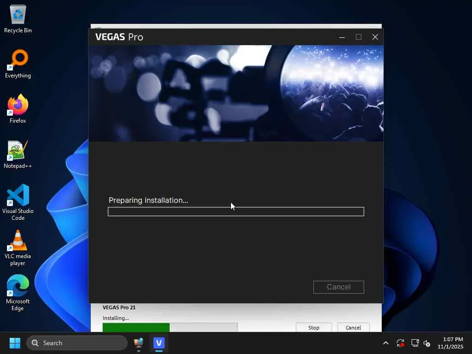This screenshot has width=472, height=354.
Task: Show hidden system tray icons
Action: click(x=386, y=343)
